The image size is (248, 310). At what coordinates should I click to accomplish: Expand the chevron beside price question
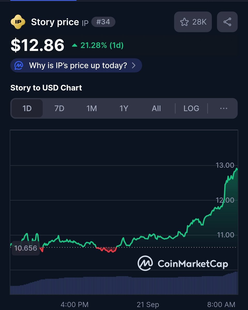pyautogui.click(x=134, y=65)
